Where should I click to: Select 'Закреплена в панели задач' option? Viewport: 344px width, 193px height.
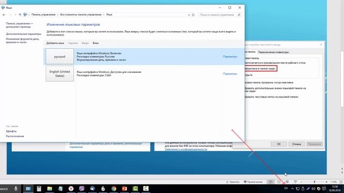260,69
